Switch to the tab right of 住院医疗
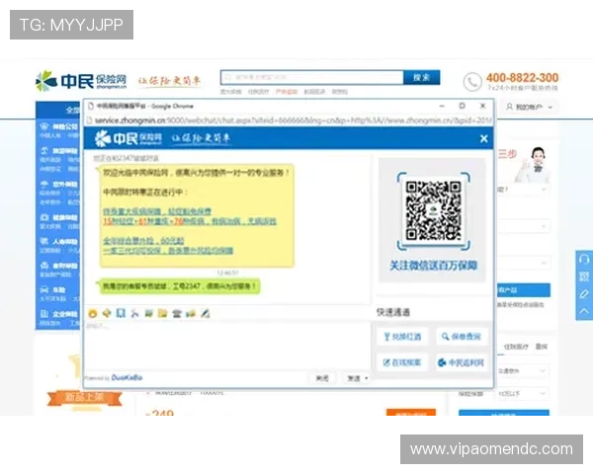593x474 pixels. (542, 347)
